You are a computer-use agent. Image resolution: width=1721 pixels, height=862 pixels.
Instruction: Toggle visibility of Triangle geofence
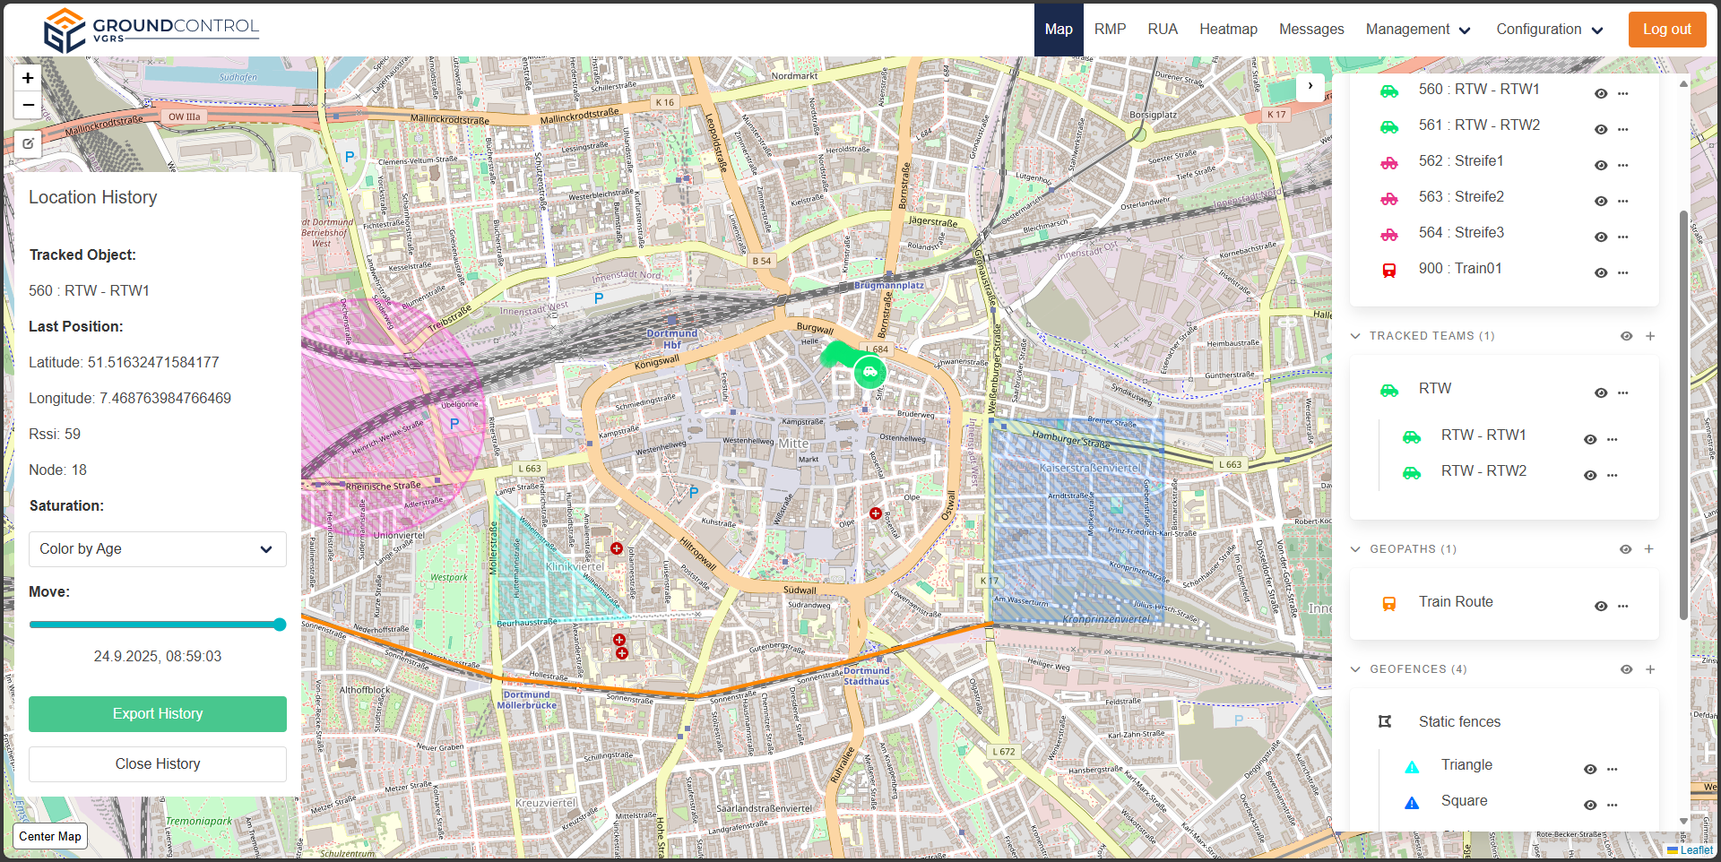point(1590,769)
